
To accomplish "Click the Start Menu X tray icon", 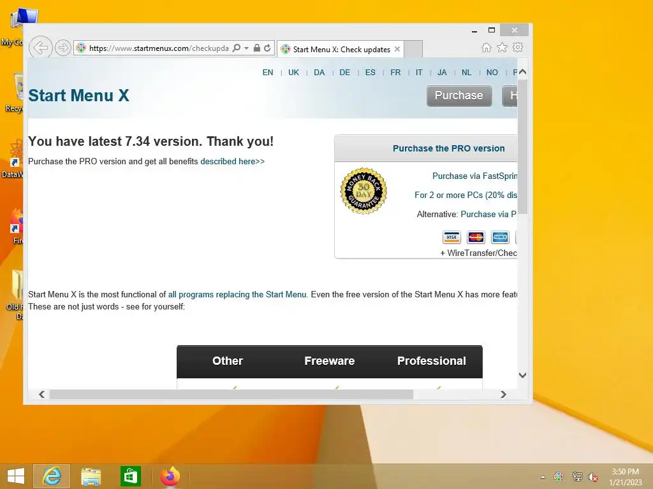I will click(x=559, y=476).
